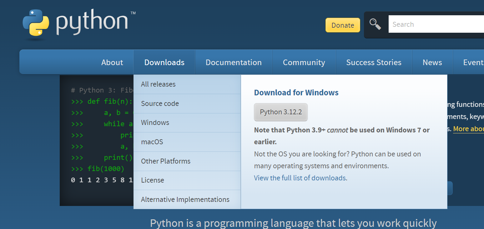Screen dimensions: 484x229
Task: Open the Community menu
Action: 304,62
